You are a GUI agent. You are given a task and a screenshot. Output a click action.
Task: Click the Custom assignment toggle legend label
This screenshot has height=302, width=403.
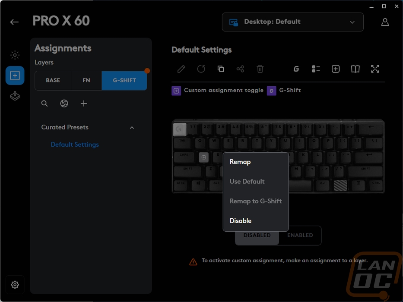224,91
